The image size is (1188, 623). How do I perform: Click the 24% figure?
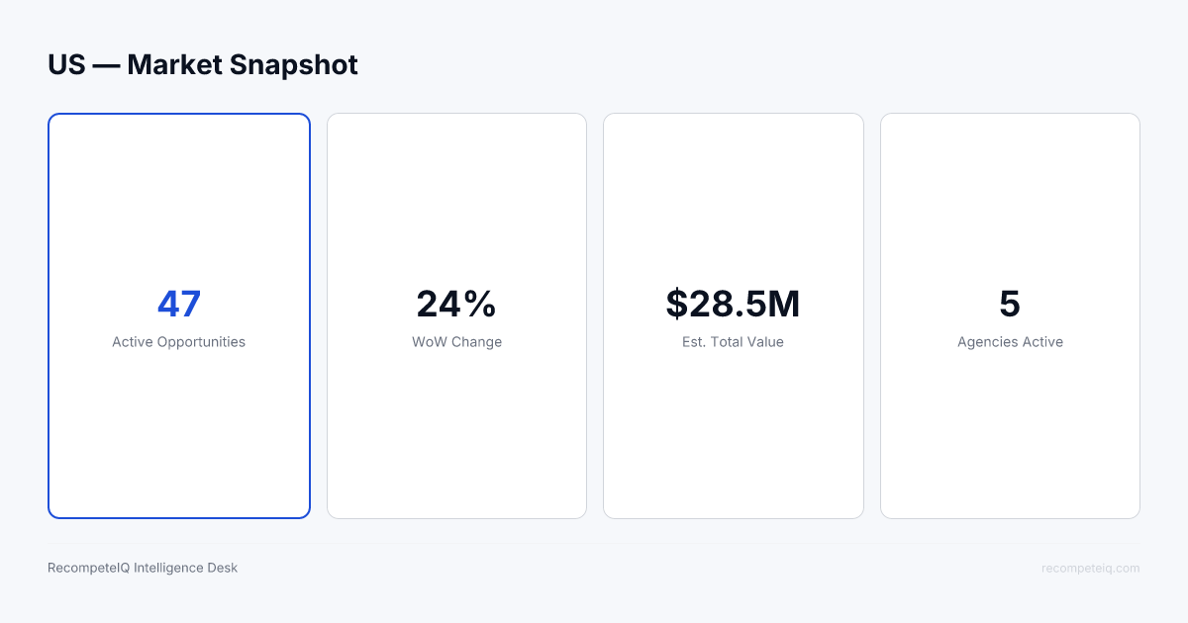click(456, 304)
